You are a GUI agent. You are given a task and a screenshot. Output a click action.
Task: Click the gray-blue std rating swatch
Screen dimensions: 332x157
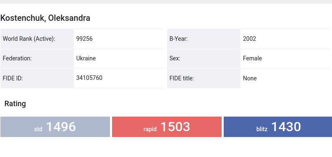pos(55,127)
